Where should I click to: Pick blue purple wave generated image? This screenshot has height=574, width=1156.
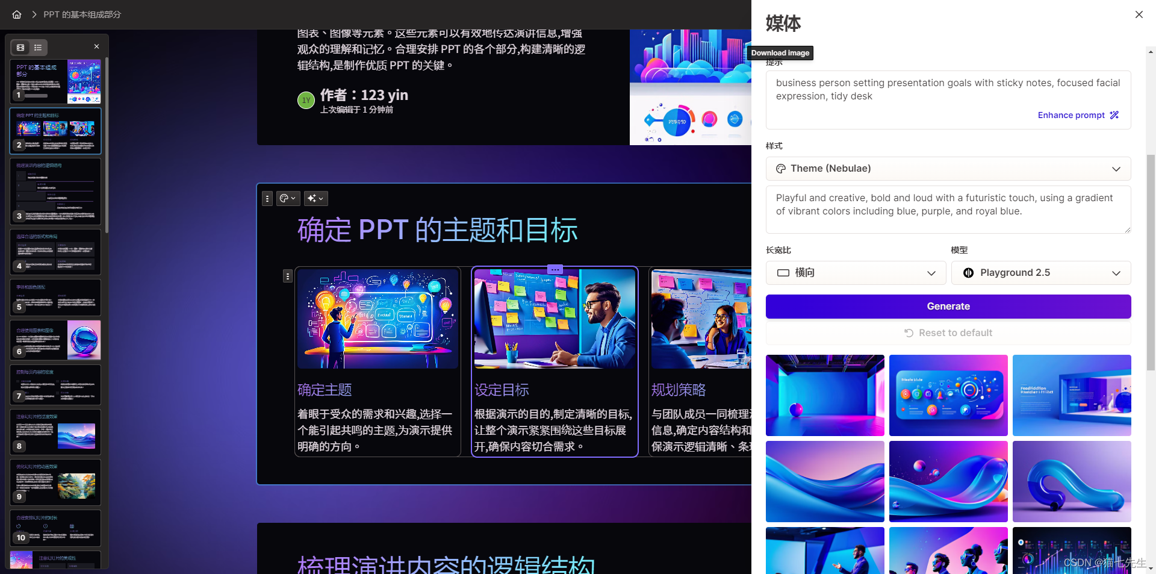[825, 481]
